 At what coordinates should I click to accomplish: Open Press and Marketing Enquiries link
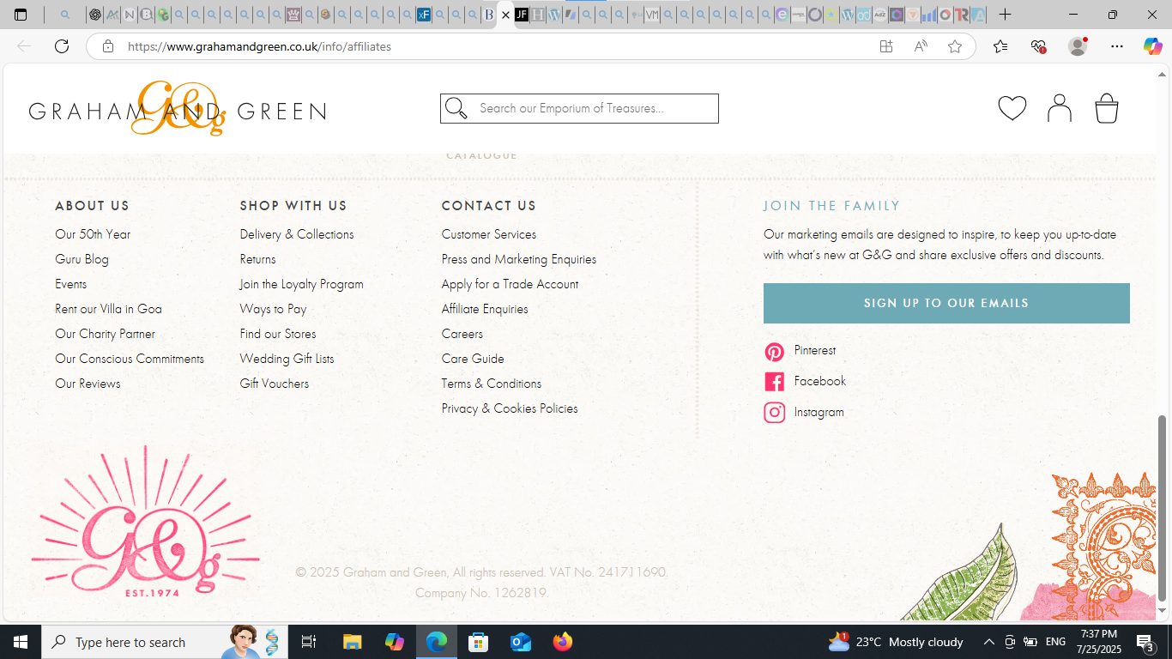(519, 259)
